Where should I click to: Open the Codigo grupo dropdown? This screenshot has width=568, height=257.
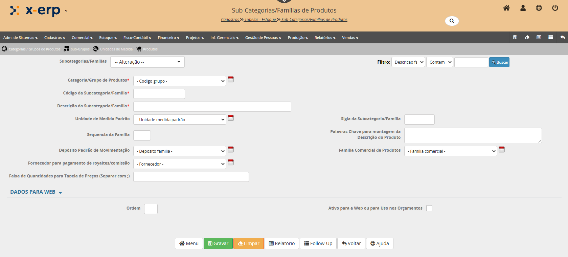click(180, 81)
